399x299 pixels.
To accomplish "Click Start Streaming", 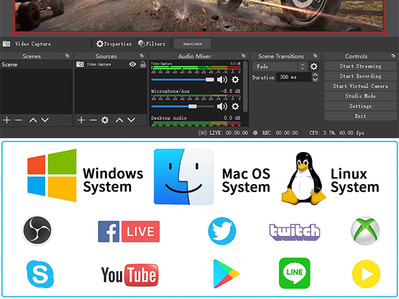I will click(360, 66).
